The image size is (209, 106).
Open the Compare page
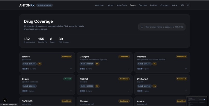(x=143, y=5)
